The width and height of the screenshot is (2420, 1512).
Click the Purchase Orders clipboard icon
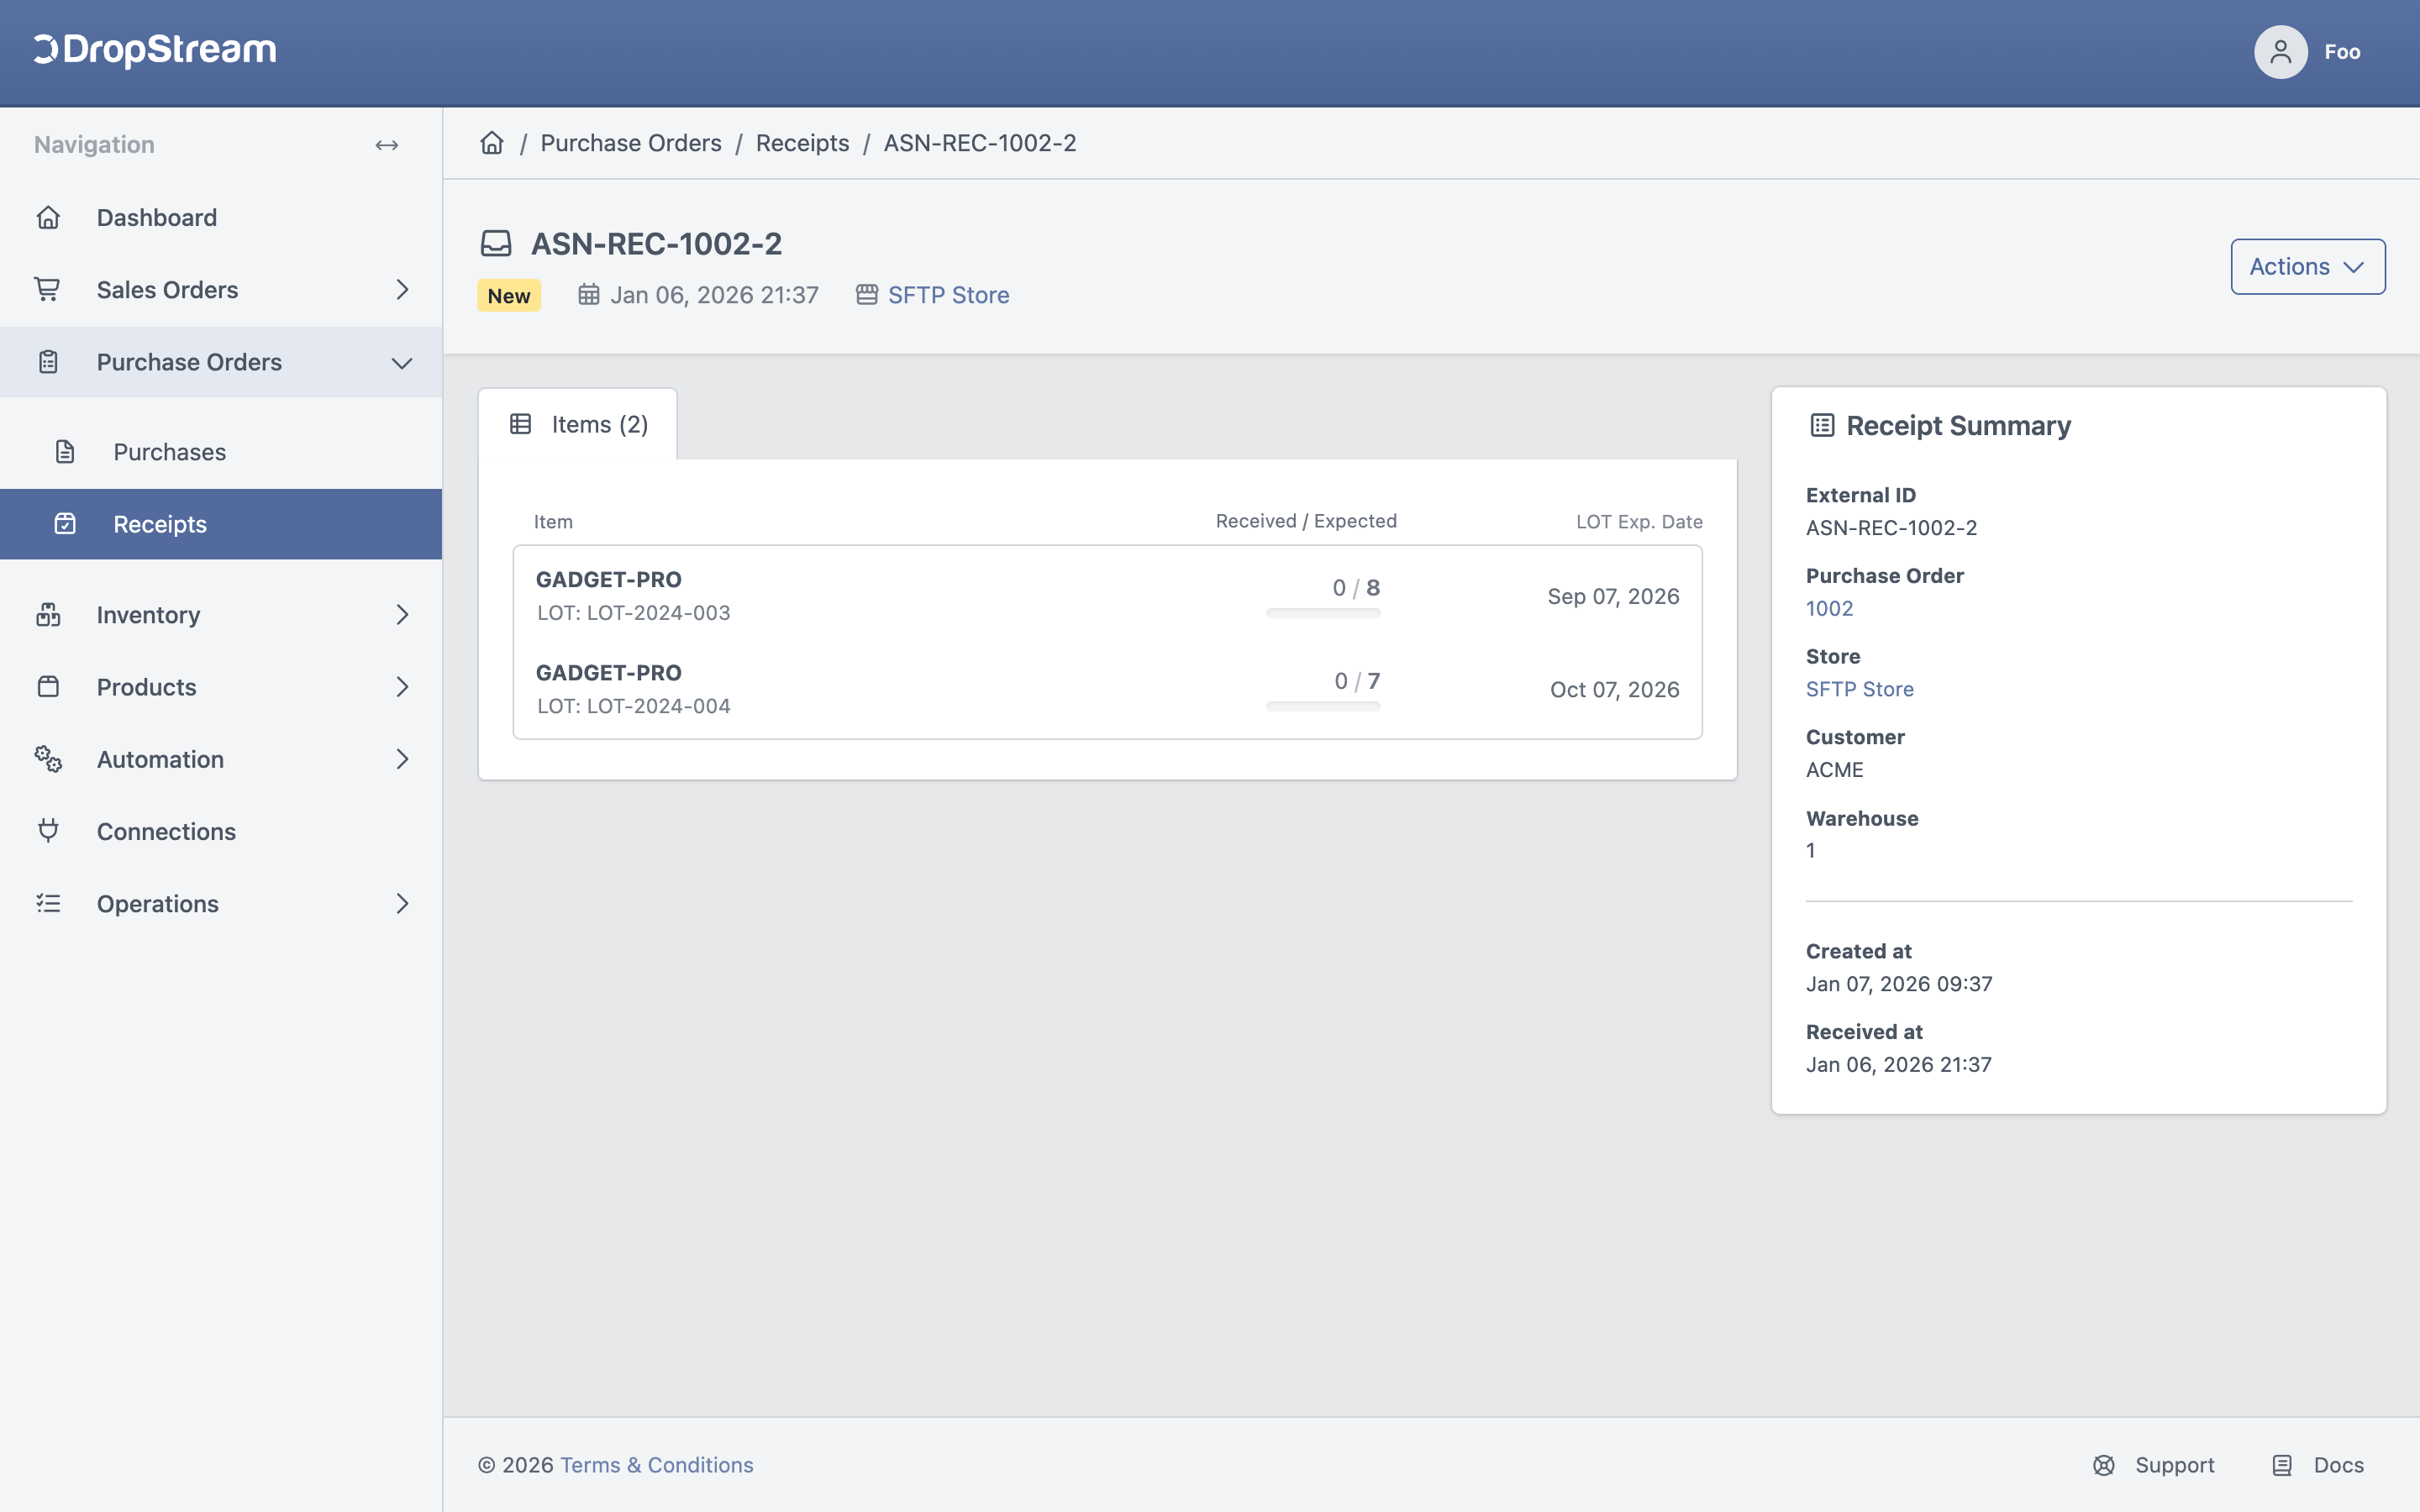pos(48,362)
